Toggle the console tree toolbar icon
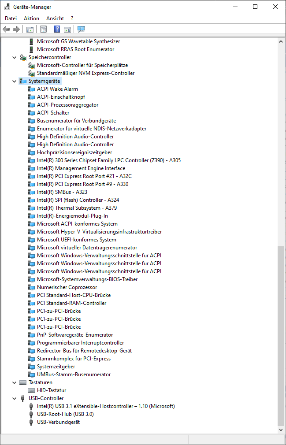The image size is (286, 445). [30, 29]
